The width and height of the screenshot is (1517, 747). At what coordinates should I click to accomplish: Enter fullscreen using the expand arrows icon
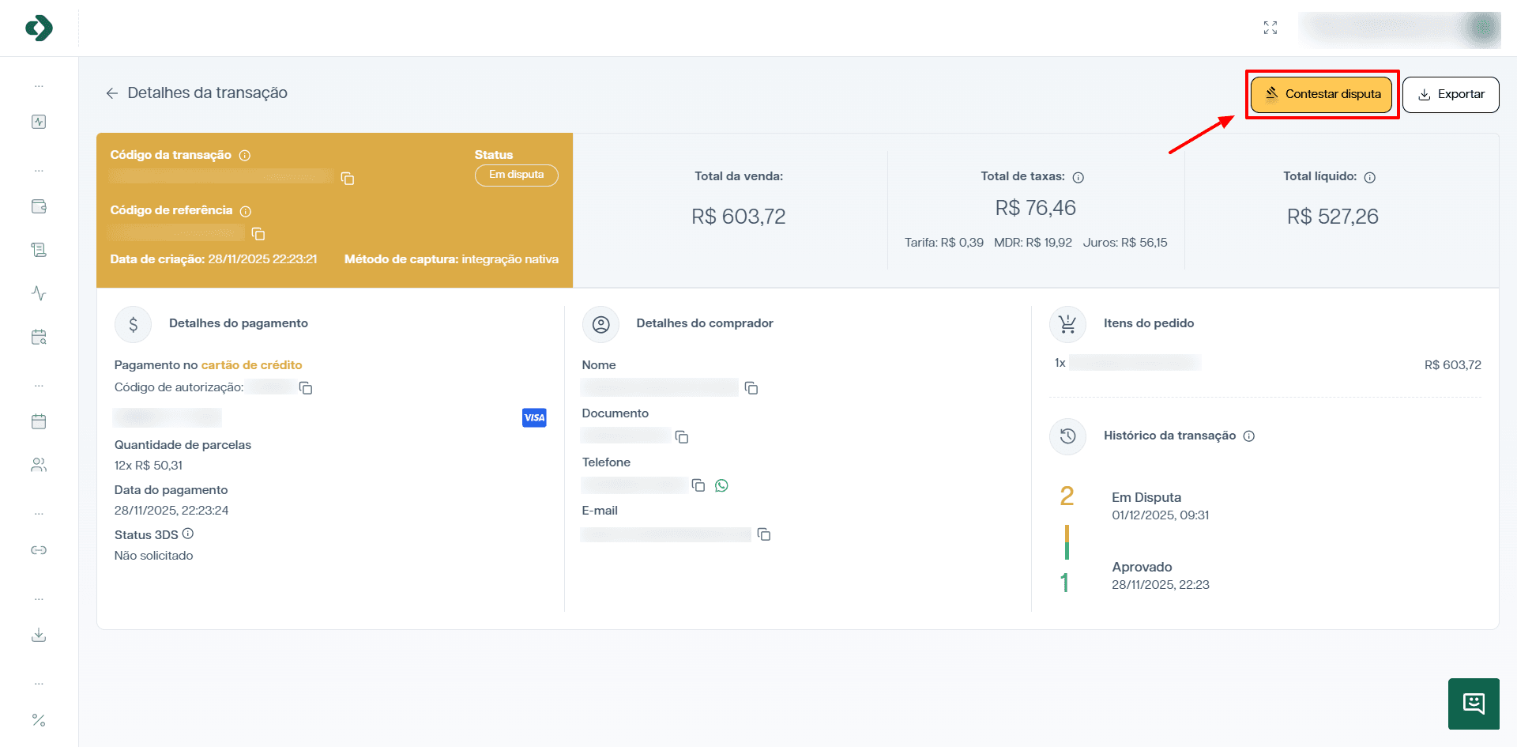click(1270, 28)
